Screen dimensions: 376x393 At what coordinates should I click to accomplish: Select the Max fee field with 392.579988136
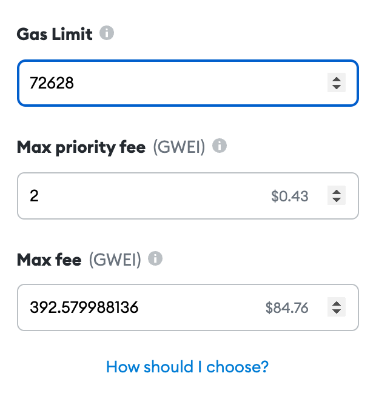(x=188, y=307)
